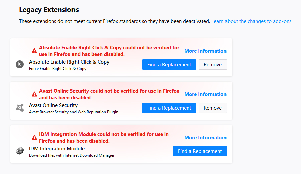This screenshot has height=174, width=301.
Task: Click the red warning triangle beside Avast message
Action: click(34, 94)
